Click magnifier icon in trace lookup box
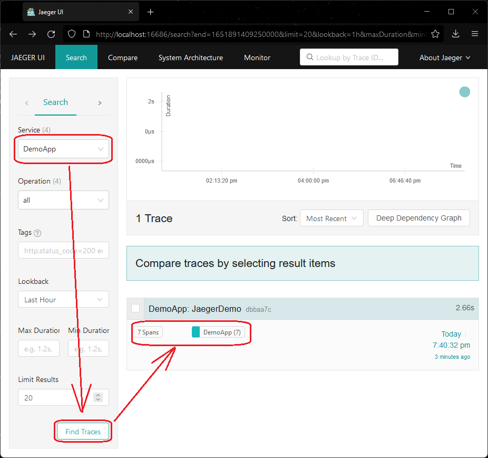Viewport: 488px width, 458px height. pyautogui.click(x=310, y=57)
